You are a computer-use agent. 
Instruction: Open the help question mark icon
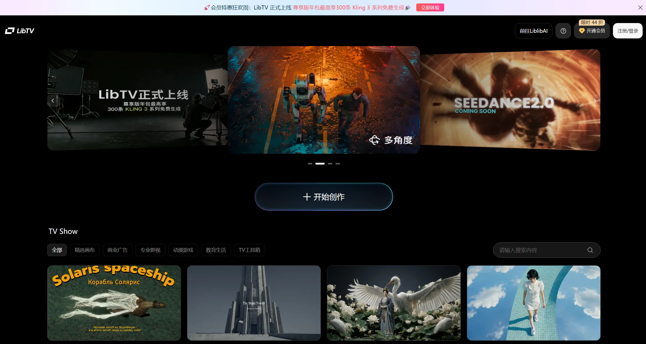pyautogui.click(x=563, y=31)
